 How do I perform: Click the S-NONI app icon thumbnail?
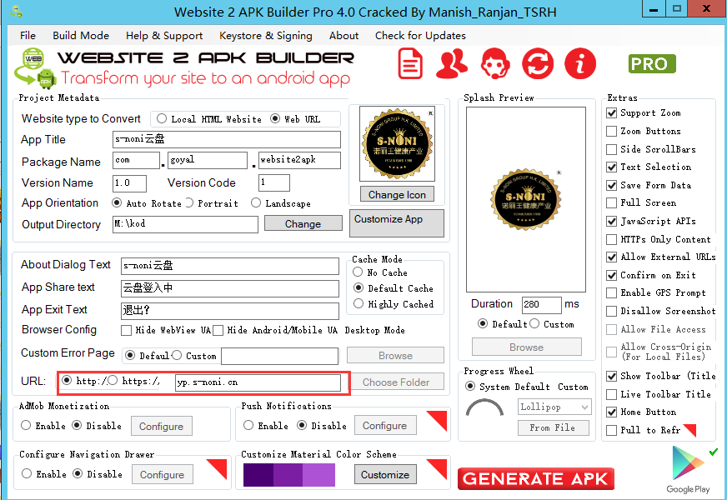tap(397, 143)
